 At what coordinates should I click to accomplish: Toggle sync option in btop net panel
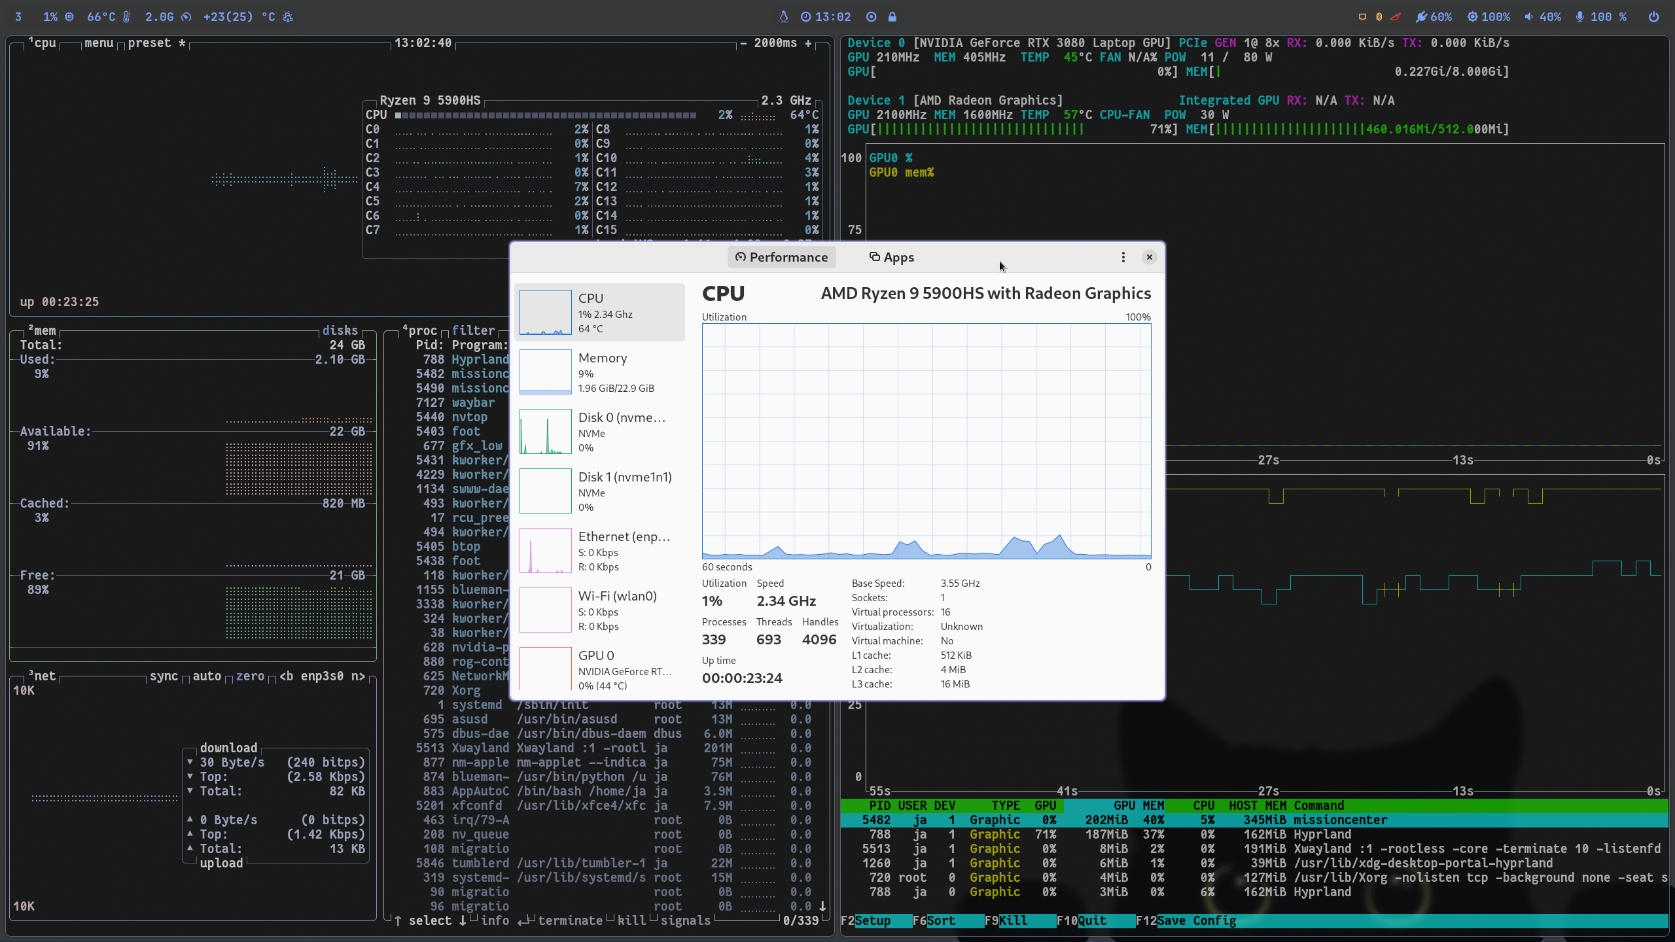tap(164, 676)
